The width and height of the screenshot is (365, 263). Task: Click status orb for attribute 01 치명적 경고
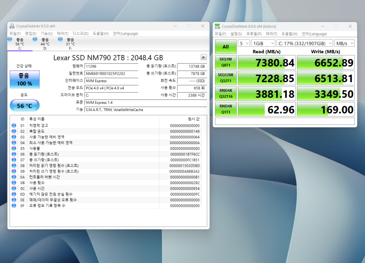14,126
